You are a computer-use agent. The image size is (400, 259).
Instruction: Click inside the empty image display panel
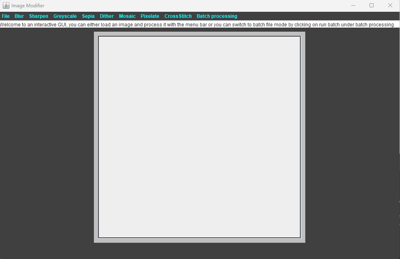coord(199,136)
